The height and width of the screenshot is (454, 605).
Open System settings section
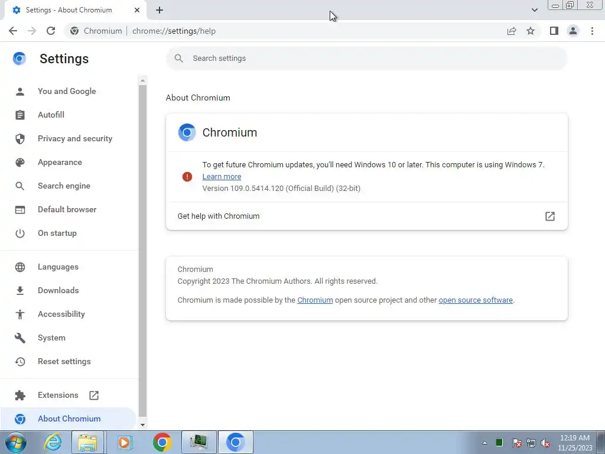point(51,338)
